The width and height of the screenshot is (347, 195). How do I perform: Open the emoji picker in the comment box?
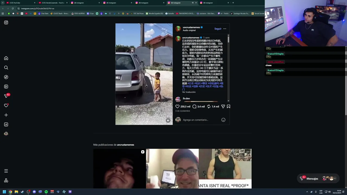point(223,120)
